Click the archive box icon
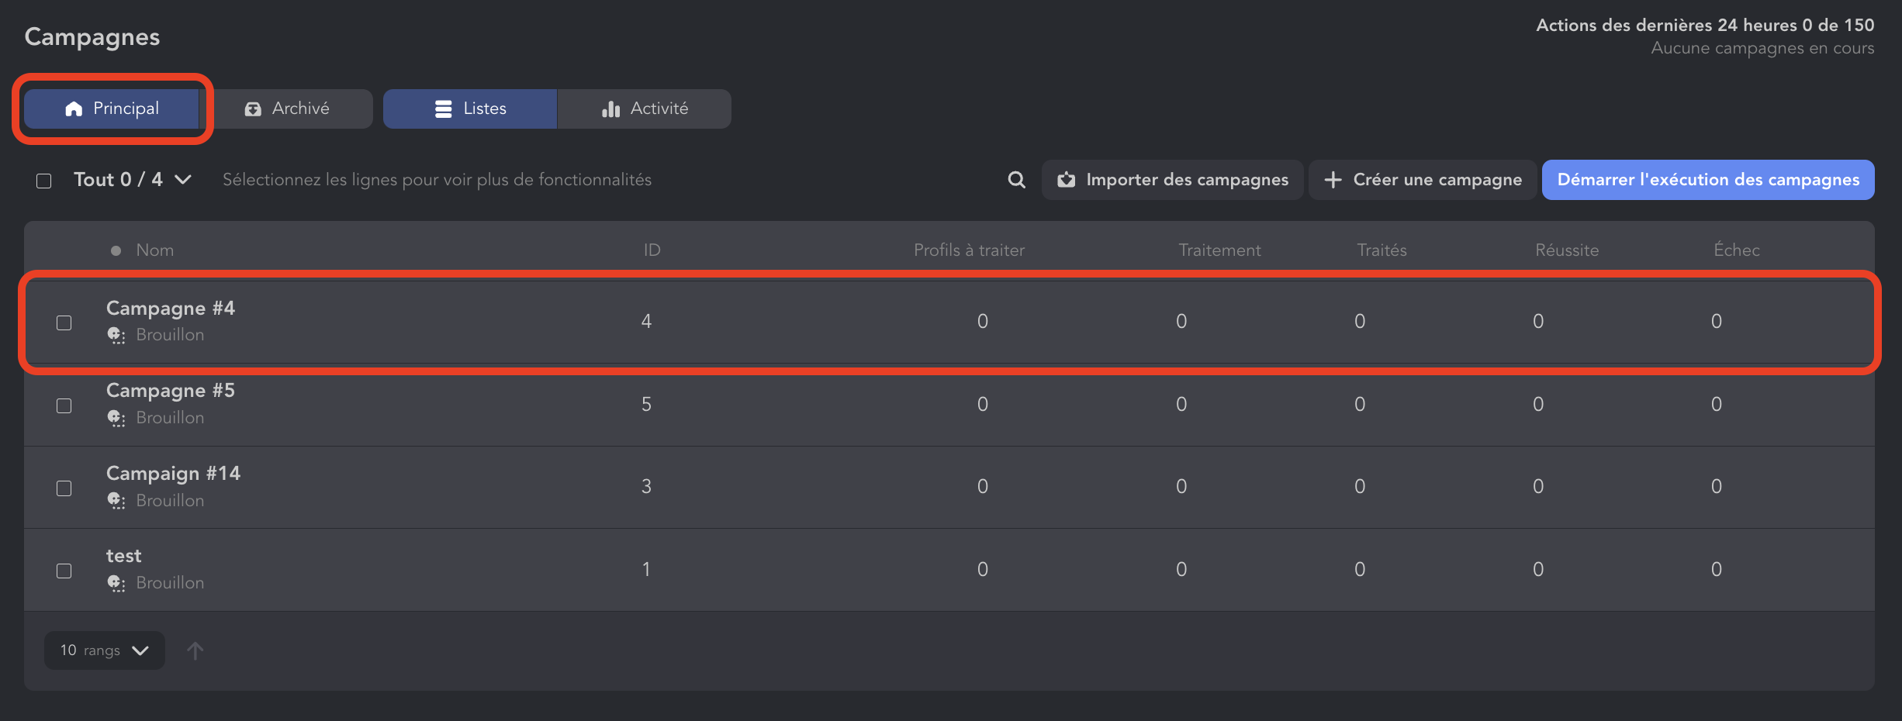The height and width of the screenshot is (721, 1902). coord(253,109)
